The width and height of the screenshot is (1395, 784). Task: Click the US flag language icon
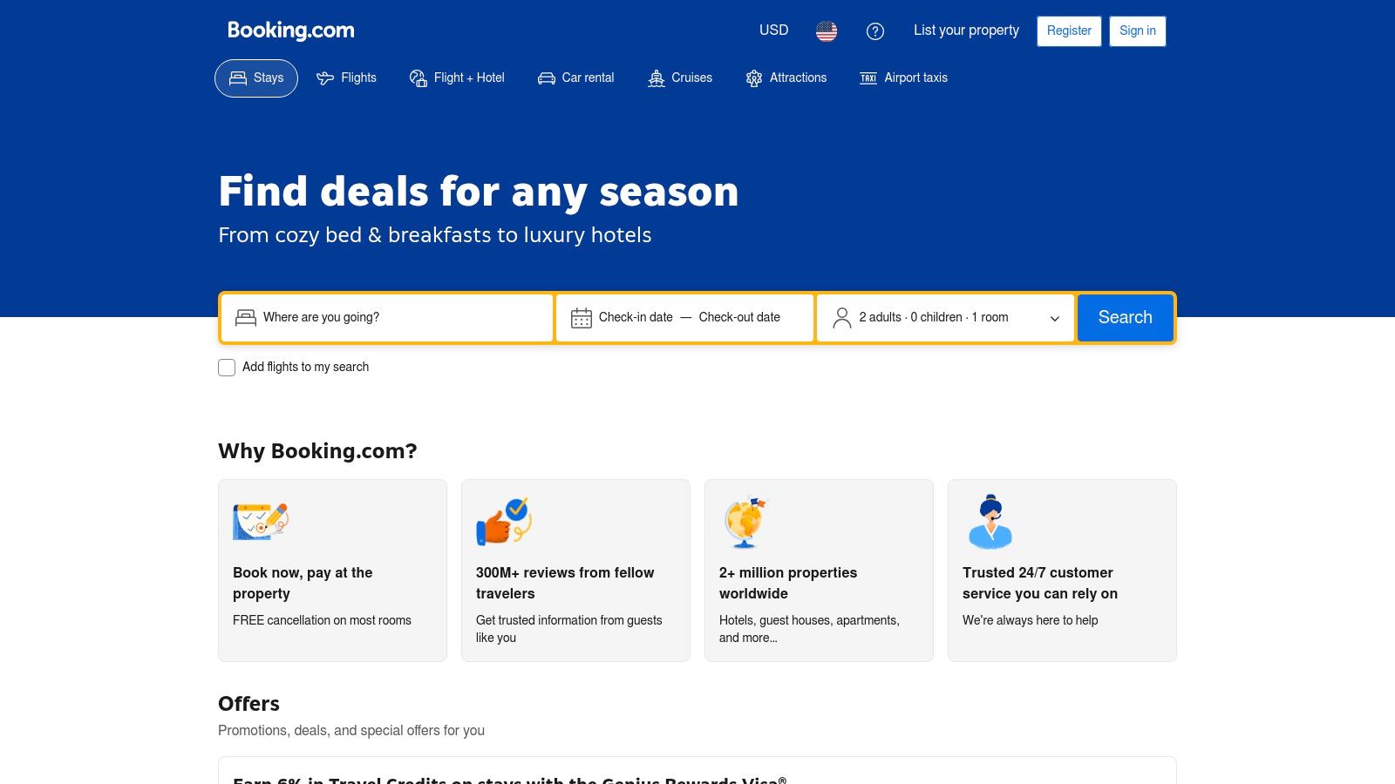point(827,31)
